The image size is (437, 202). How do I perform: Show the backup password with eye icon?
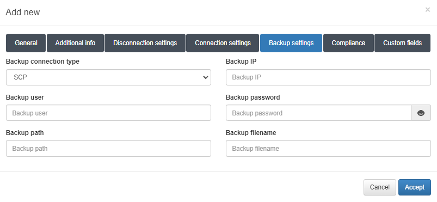tap(421, 113)
